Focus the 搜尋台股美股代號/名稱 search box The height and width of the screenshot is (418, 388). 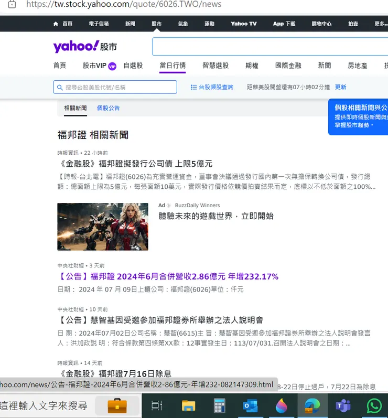pos(115,87)
